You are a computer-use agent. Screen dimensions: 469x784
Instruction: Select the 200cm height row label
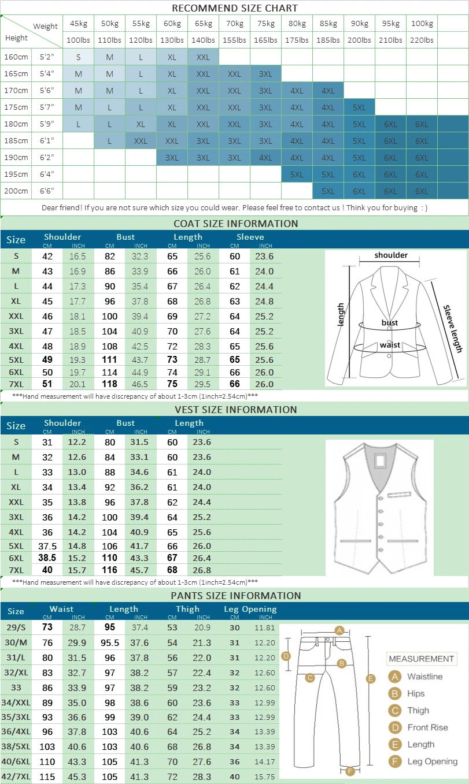coord(17,191)
